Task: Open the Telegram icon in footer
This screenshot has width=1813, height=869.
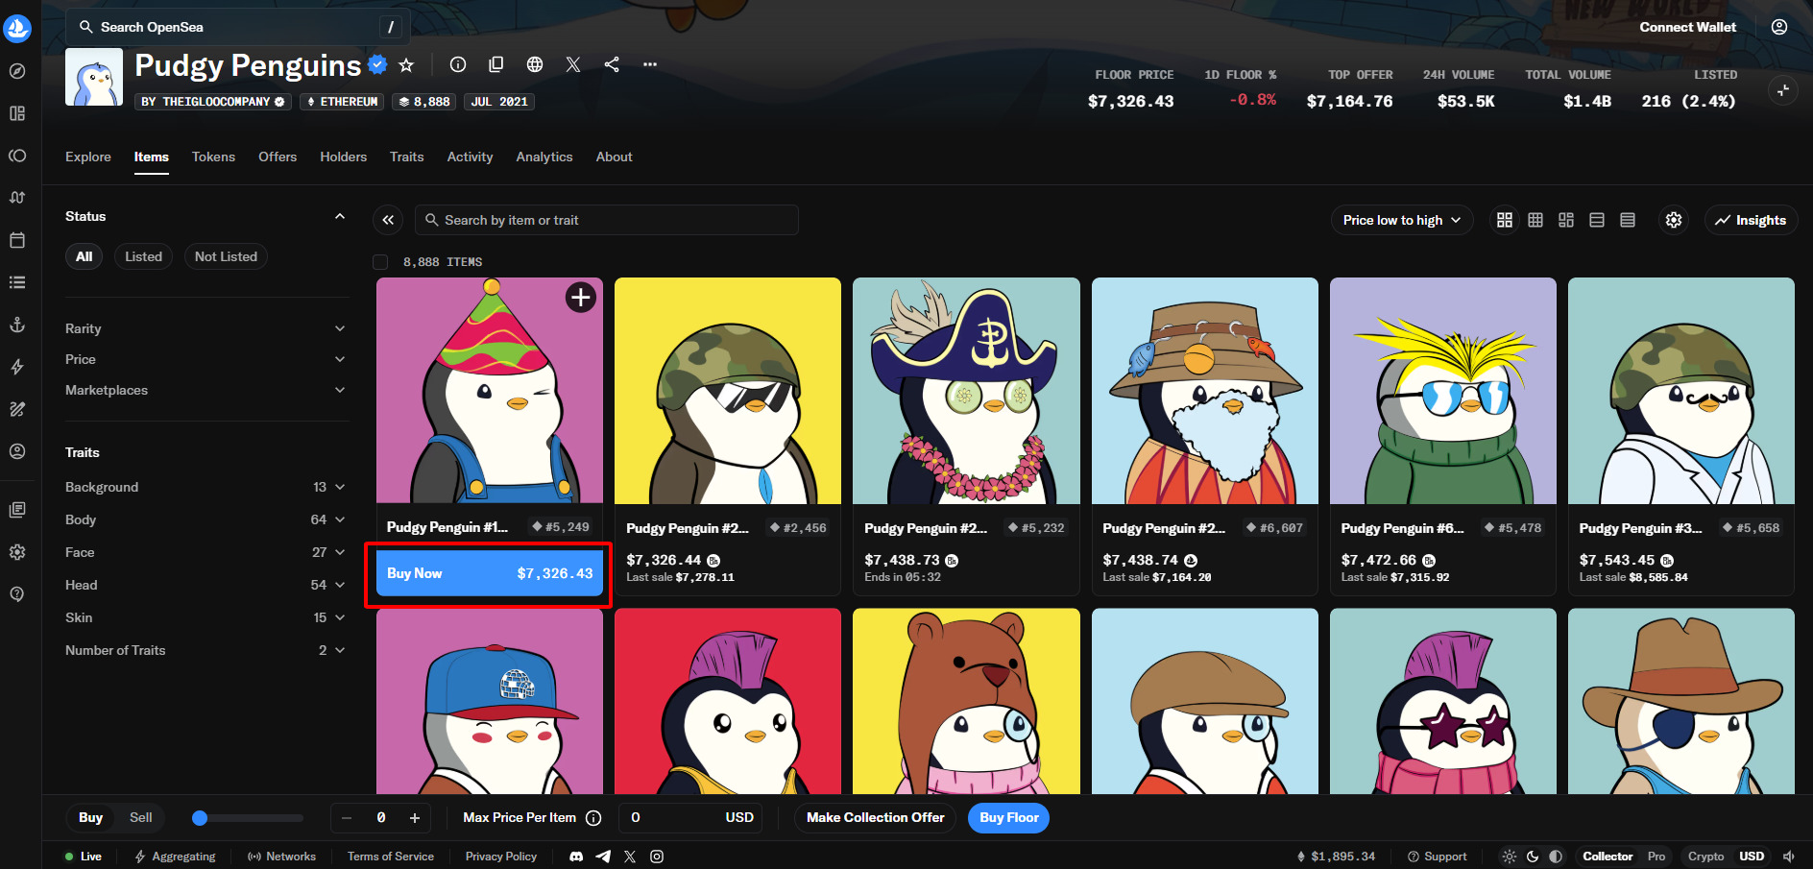Action: (x=603, y=857)
